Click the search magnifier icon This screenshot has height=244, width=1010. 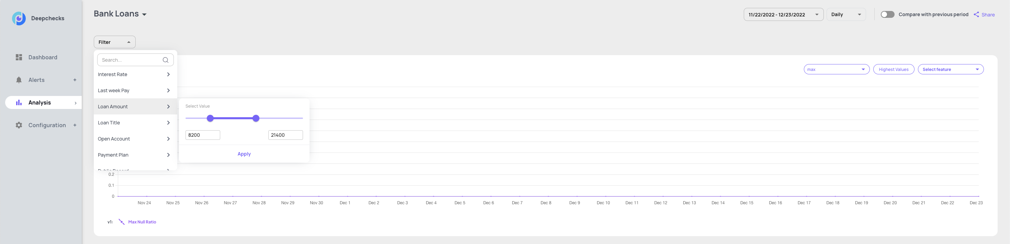click(166, 60)
